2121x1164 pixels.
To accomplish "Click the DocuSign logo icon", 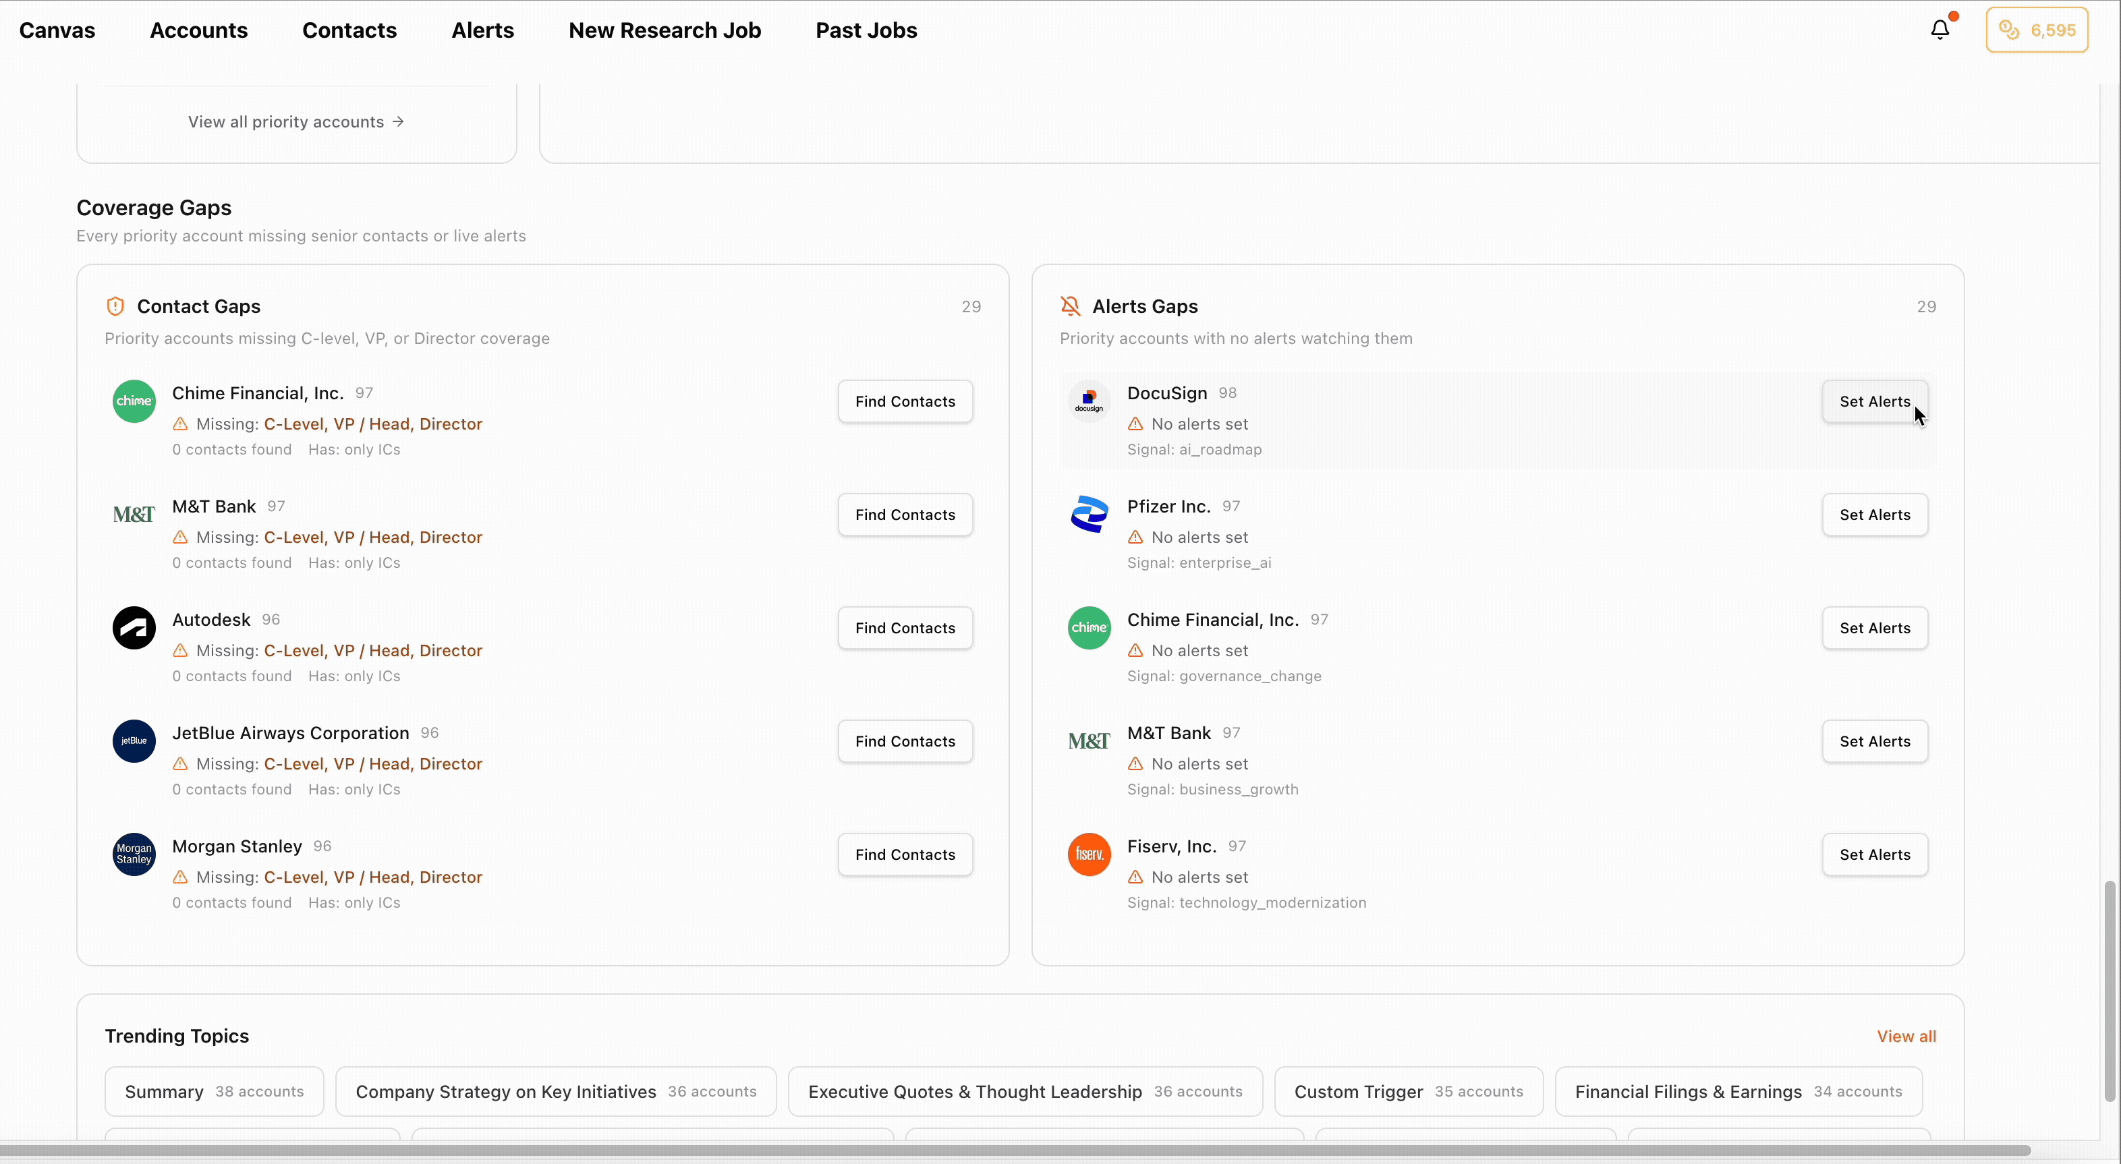I will tap(1090, 402).
